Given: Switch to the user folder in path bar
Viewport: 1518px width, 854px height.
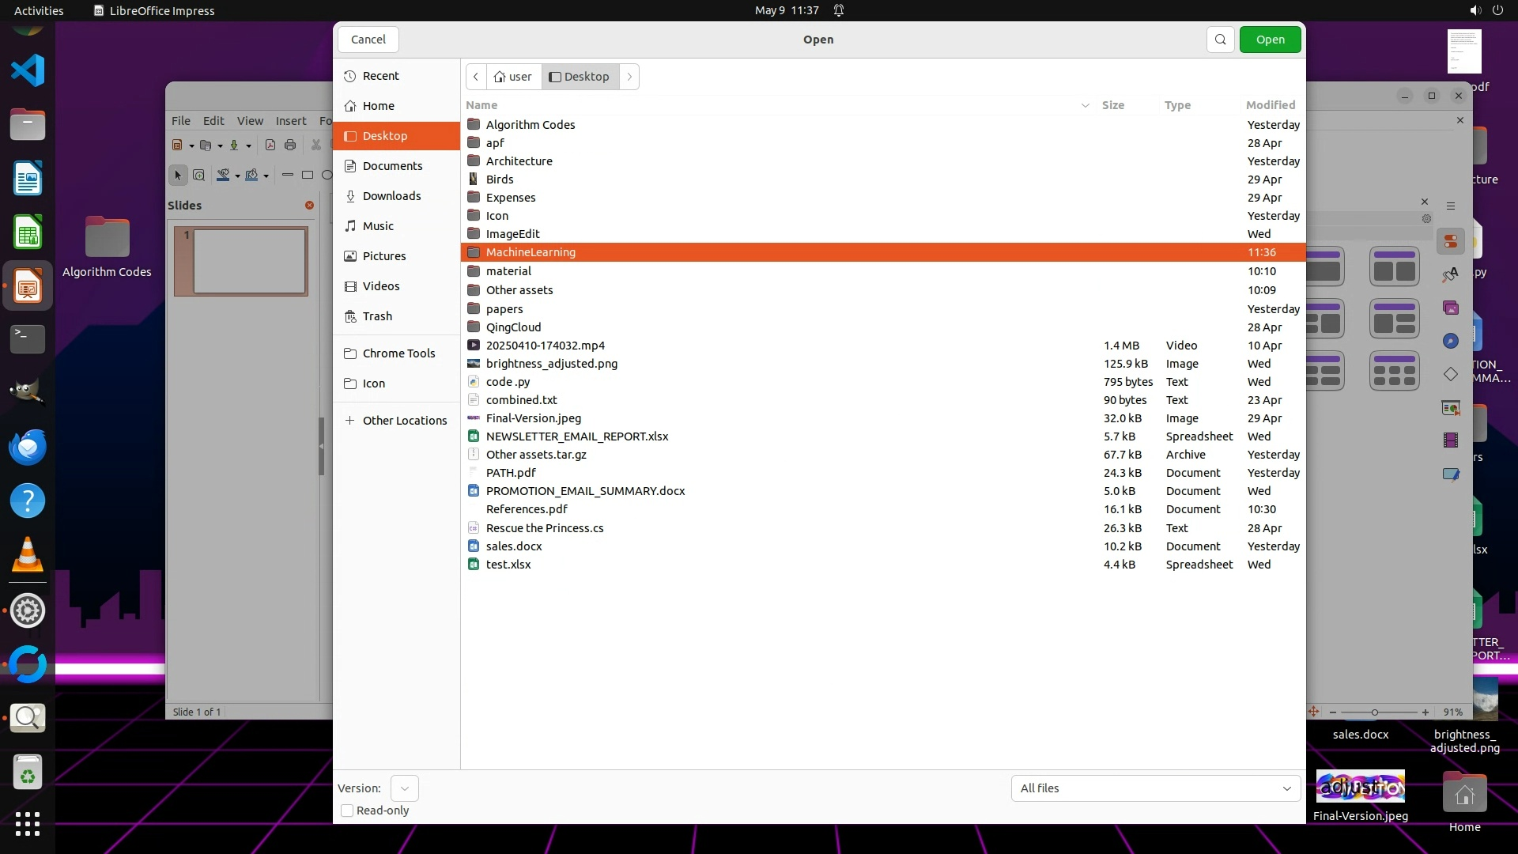Looking at the screenshot, I should tap(513, 77).
